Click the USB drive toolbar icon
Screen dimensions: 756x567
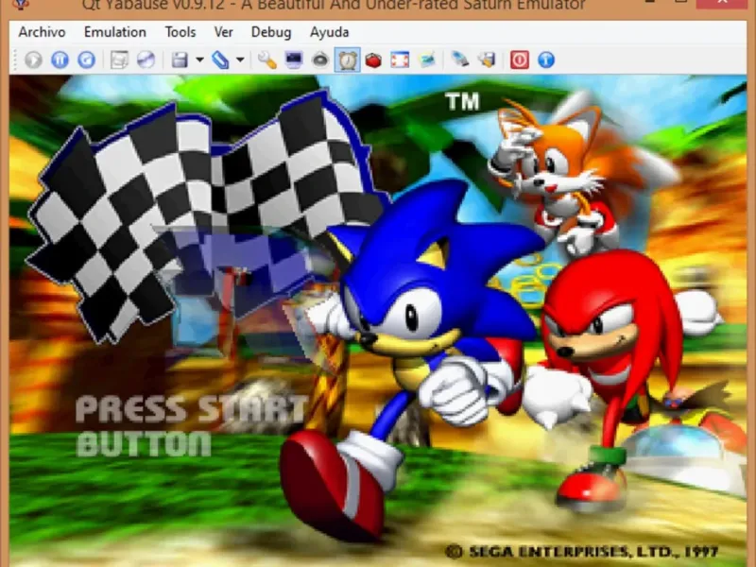pyautogui.click(x=460, y=60)
